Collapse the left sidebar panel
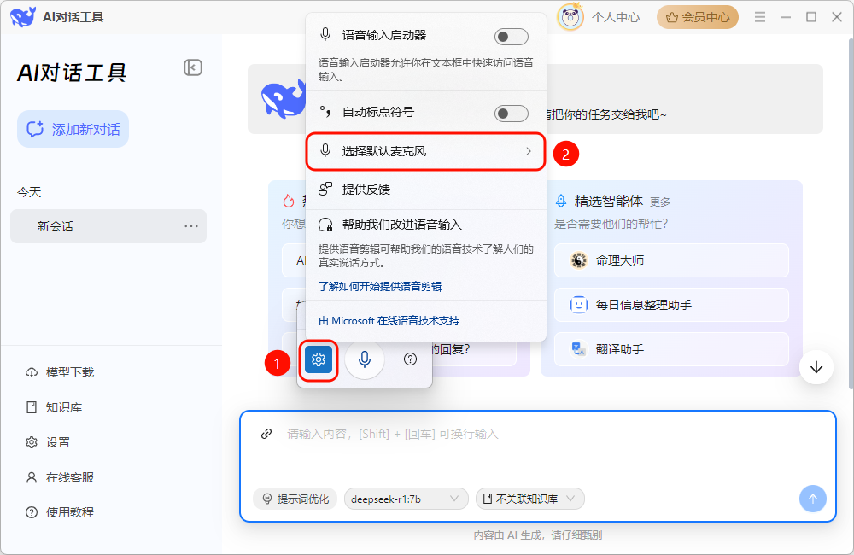 193,68
